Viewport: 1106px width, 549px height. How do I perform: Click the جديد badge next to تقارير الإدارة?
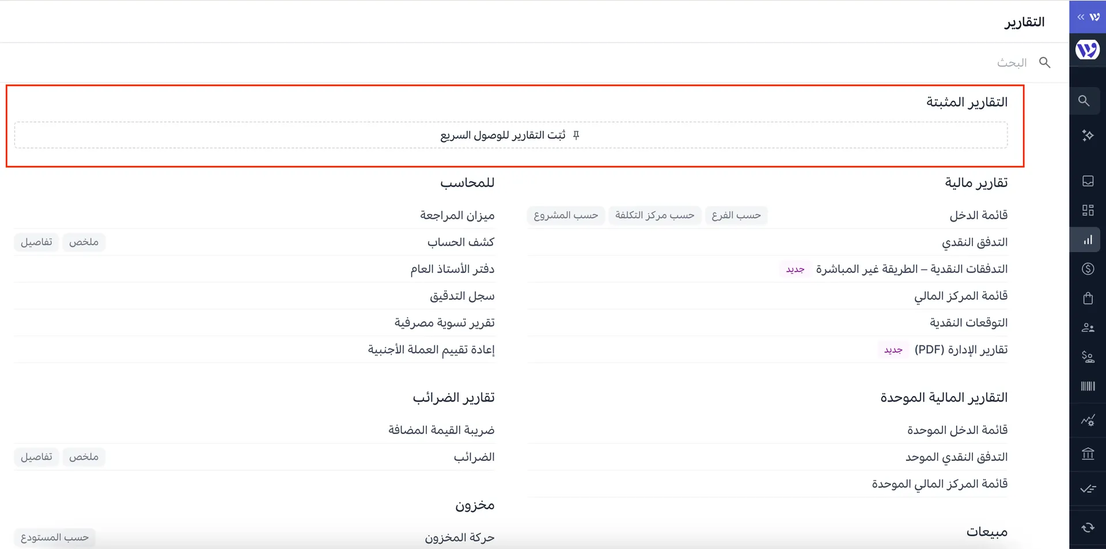(x=893, y=350)
